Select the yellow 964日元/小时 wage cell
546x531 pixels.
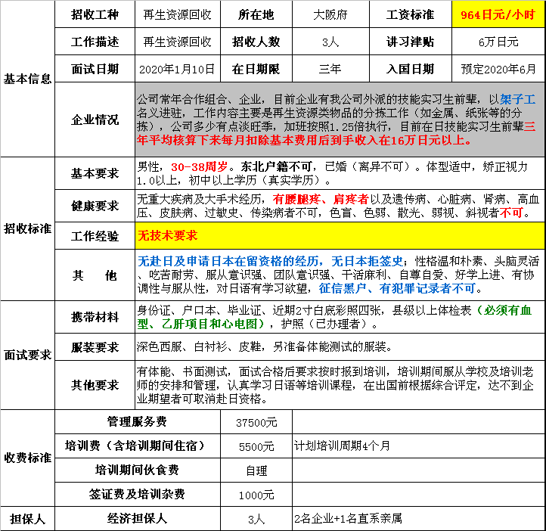pyautogui.click(x=498, y=14)
